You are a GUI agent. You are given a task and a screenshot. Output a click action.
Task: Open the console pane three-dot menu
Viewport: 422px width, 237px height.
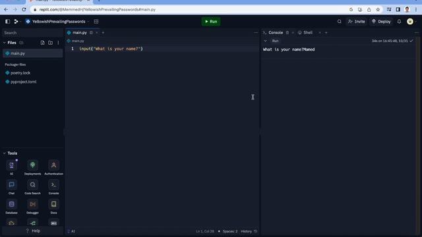click(417, 33)
